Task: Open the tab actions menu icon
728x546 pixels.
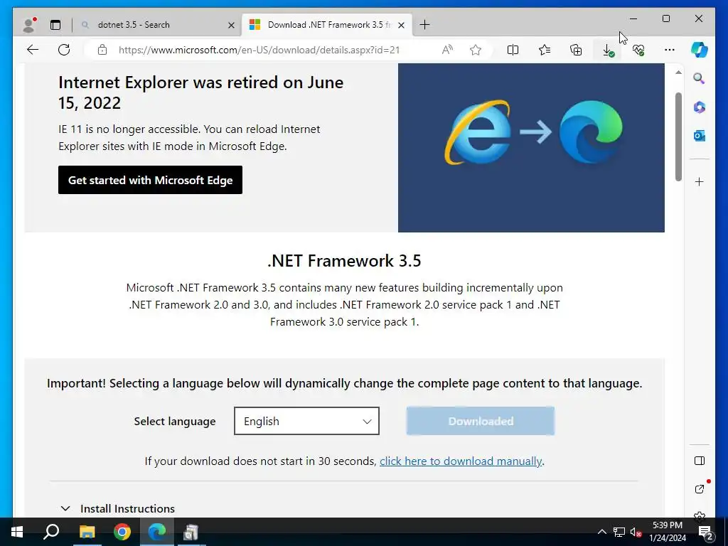Action: 55,25
